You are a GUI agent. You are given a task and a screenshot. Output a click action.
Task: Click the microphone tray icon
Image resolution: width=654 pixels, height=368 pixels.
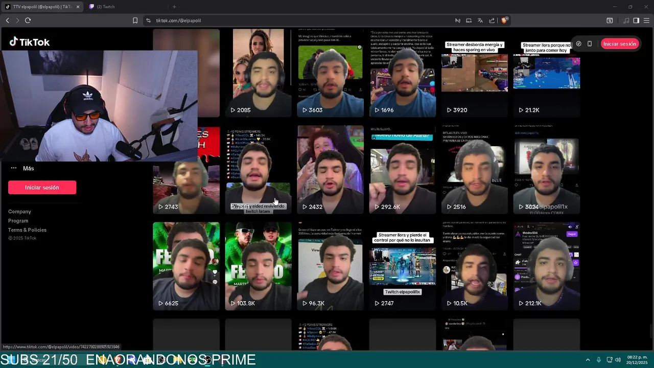coord(599,360)
